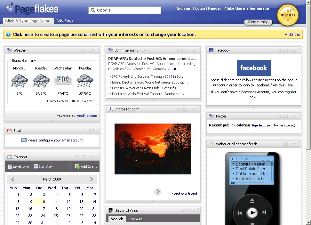Open the Hourly Forecast link
Viewport: 311px width, 225px height.
(x=58, y=101)
